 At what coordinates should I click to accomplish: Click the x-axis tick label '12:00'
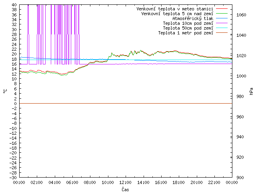click(125, 182)
